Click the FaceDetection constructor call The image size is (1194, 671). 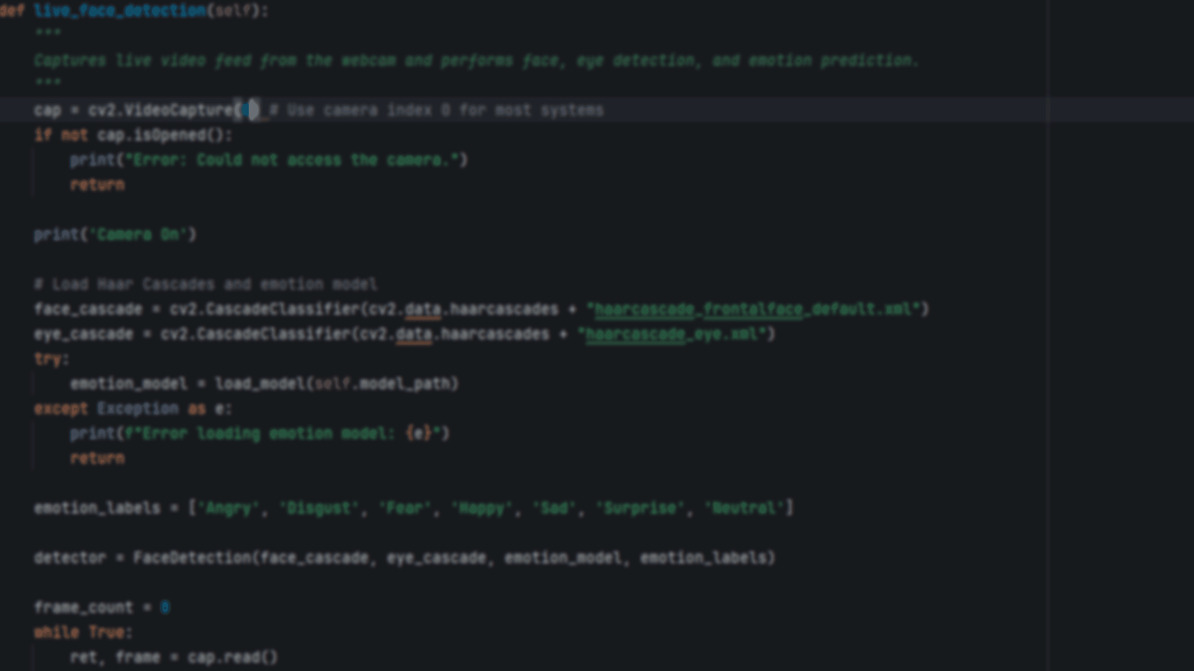pyautogui.click(x=192, y=558)
